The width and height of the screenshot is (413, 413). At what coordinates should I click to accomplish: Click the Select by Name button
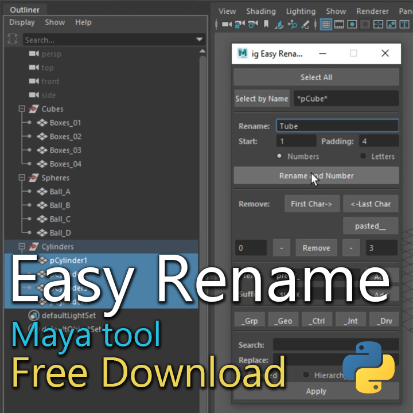[x=262, y=99]
